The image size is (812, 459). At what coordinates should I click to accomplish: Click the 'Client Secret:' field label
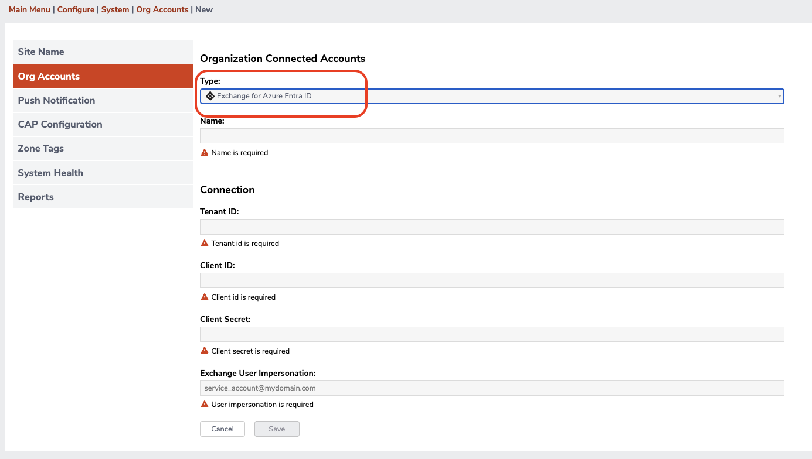pos(225,319)
